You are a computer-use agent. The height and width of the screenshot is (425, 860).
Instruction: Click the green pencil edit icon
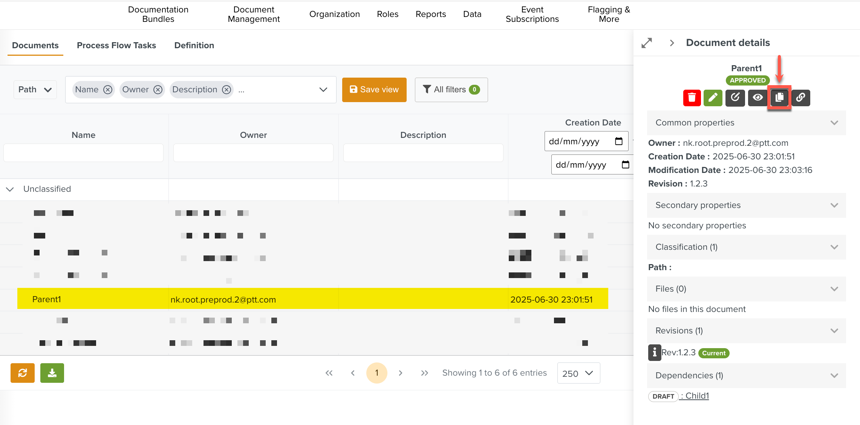713,98
